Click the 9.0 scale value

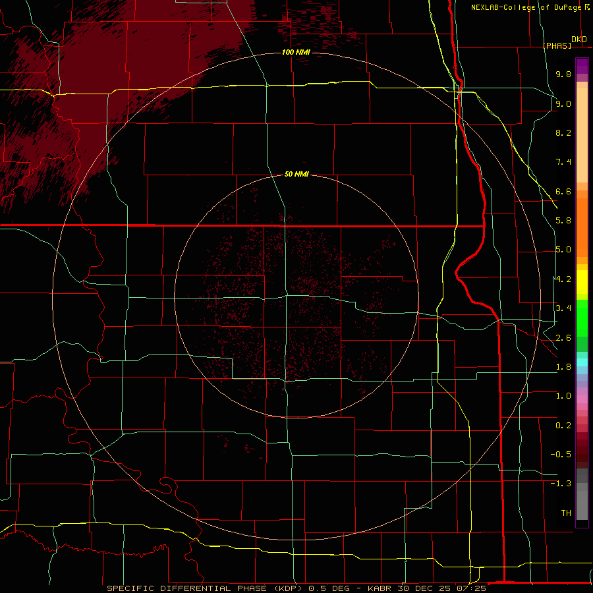(563, 103)
